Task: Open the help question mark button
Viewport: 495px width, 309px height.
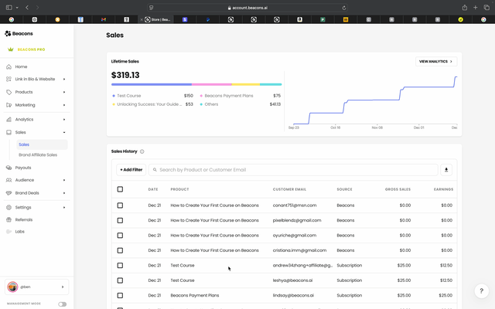Action: coord(481,290)
